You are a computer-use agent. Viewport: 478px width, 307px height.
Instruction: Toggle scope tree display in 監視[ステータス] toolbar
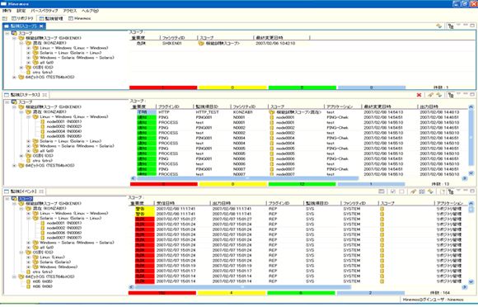[451, 95]
